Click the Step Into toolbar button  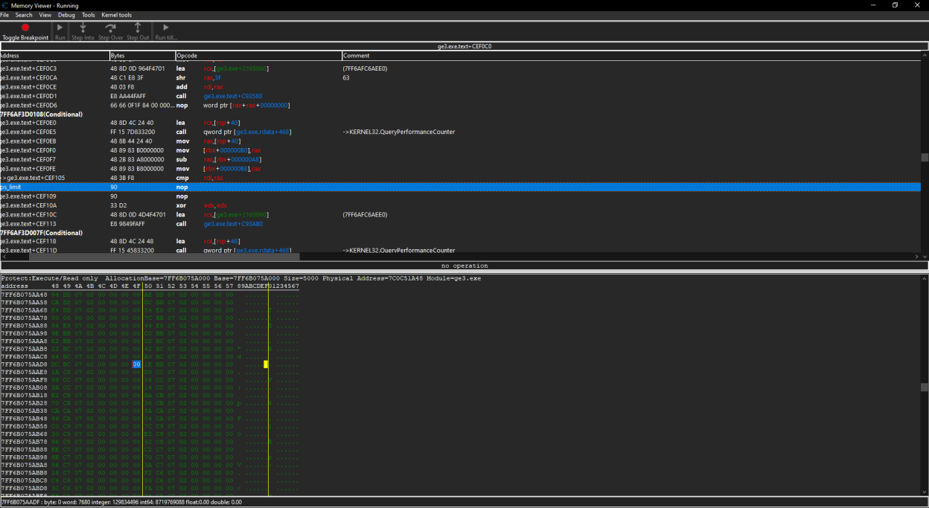(x=83, y=31)
